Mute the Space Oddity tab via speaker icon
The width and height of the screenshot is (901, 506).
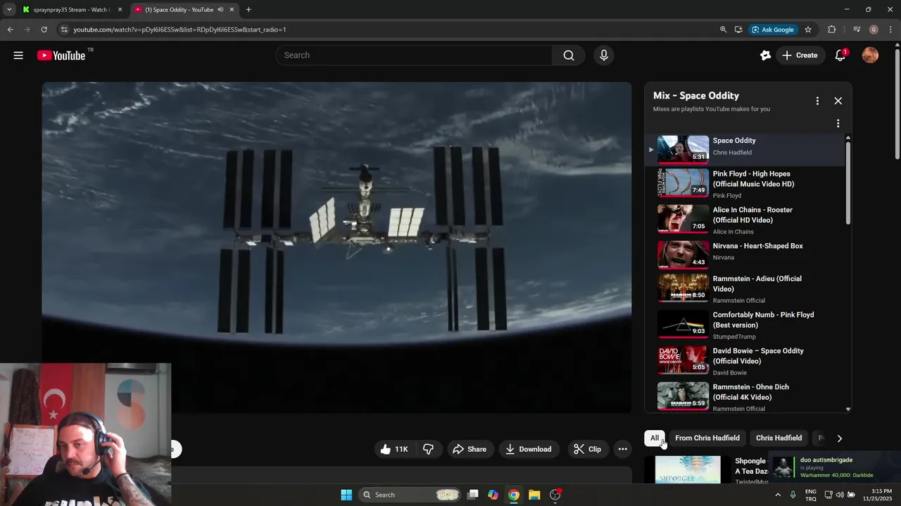point(220,10)
